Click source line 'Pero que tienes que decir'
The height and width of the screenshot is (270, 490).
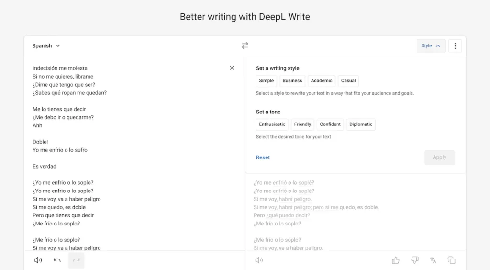pyautogui.click(x=63, y=215)
